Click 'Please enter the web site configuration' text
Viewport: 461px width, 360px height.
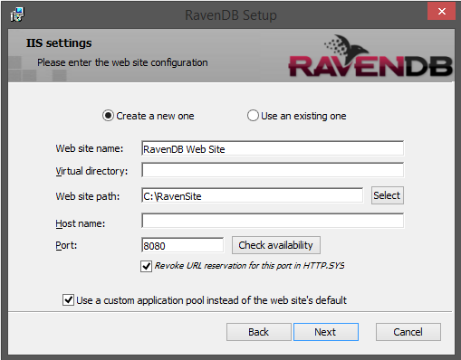coord(122,62)
